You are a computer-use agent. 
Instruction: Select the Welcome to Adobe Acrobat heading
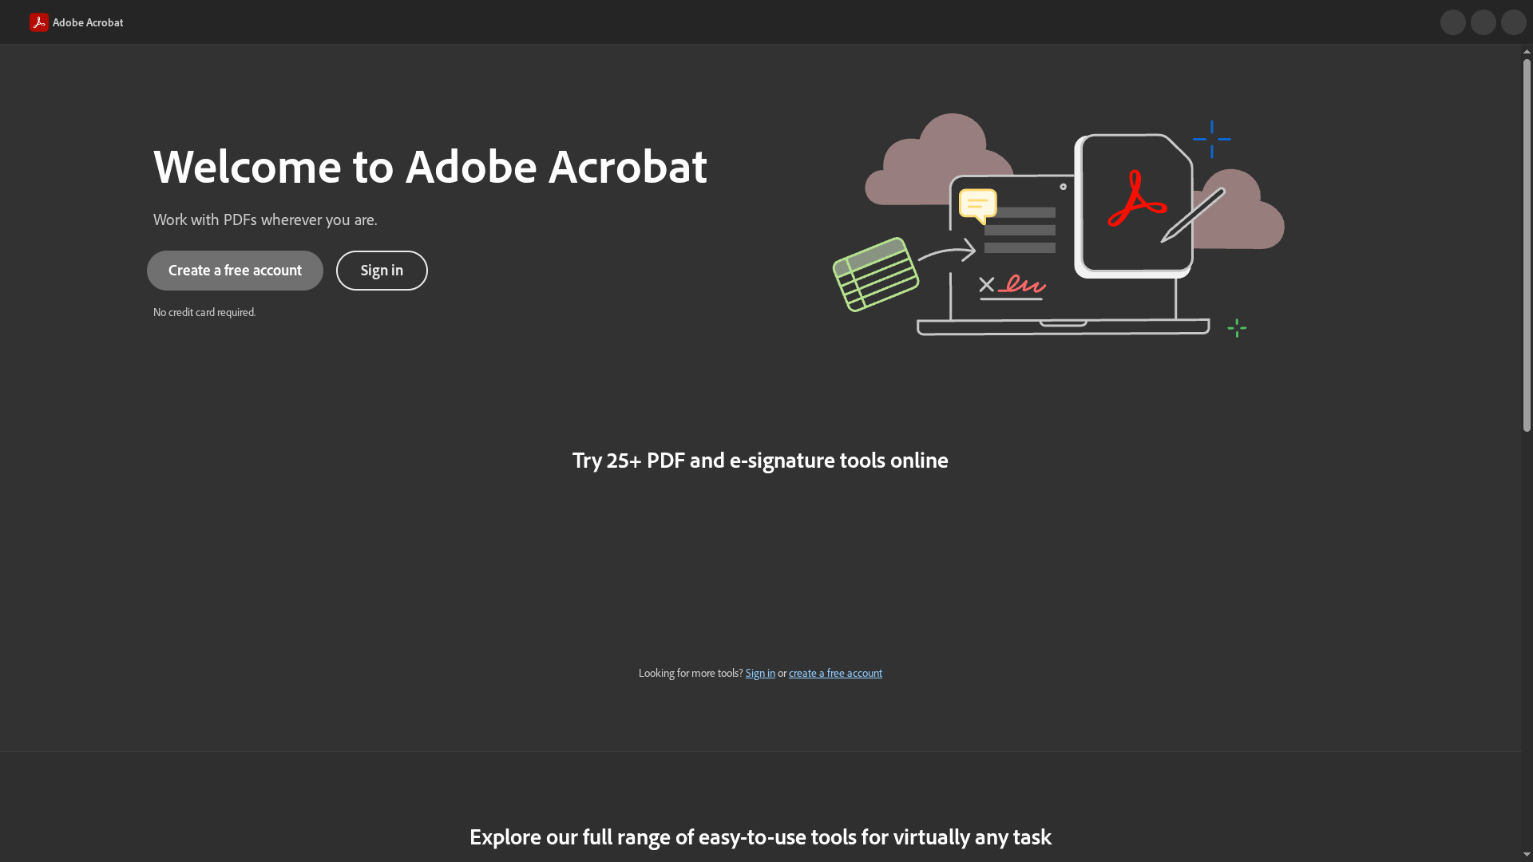(430, 166)
